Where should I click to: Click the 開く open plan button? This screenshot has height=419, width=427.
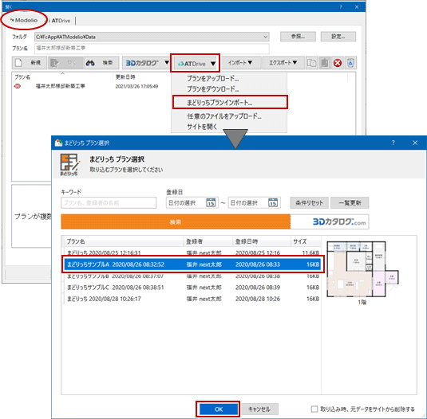click(x=65, y=63)
